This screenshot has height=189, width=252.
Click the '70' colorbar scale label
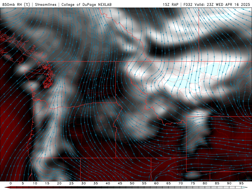pos(180,183)
